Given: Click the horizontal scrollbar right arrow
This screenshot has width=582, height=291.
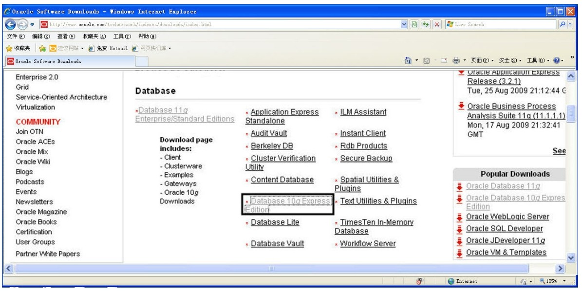Looking at the screenshot, I should pyautogui.click(x=560, y=269).
